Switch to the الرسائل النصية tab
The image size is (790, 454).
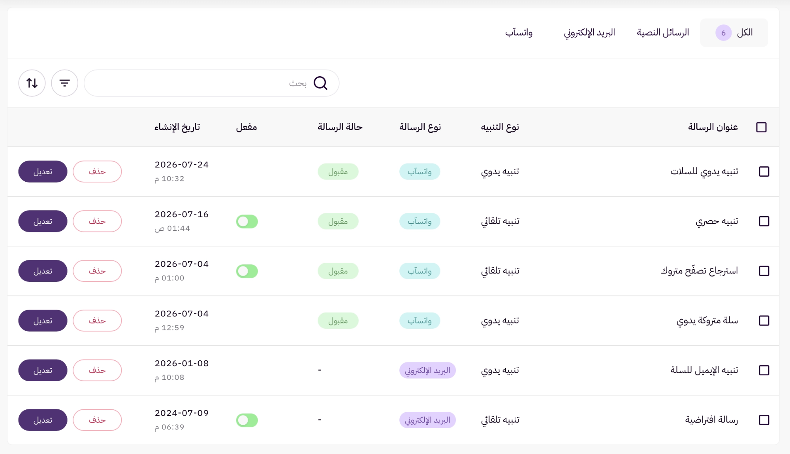pos(663,32)
